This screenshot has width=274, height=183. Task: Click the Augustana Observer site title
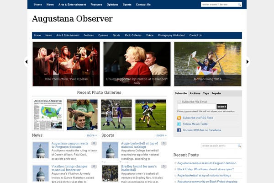72,19
